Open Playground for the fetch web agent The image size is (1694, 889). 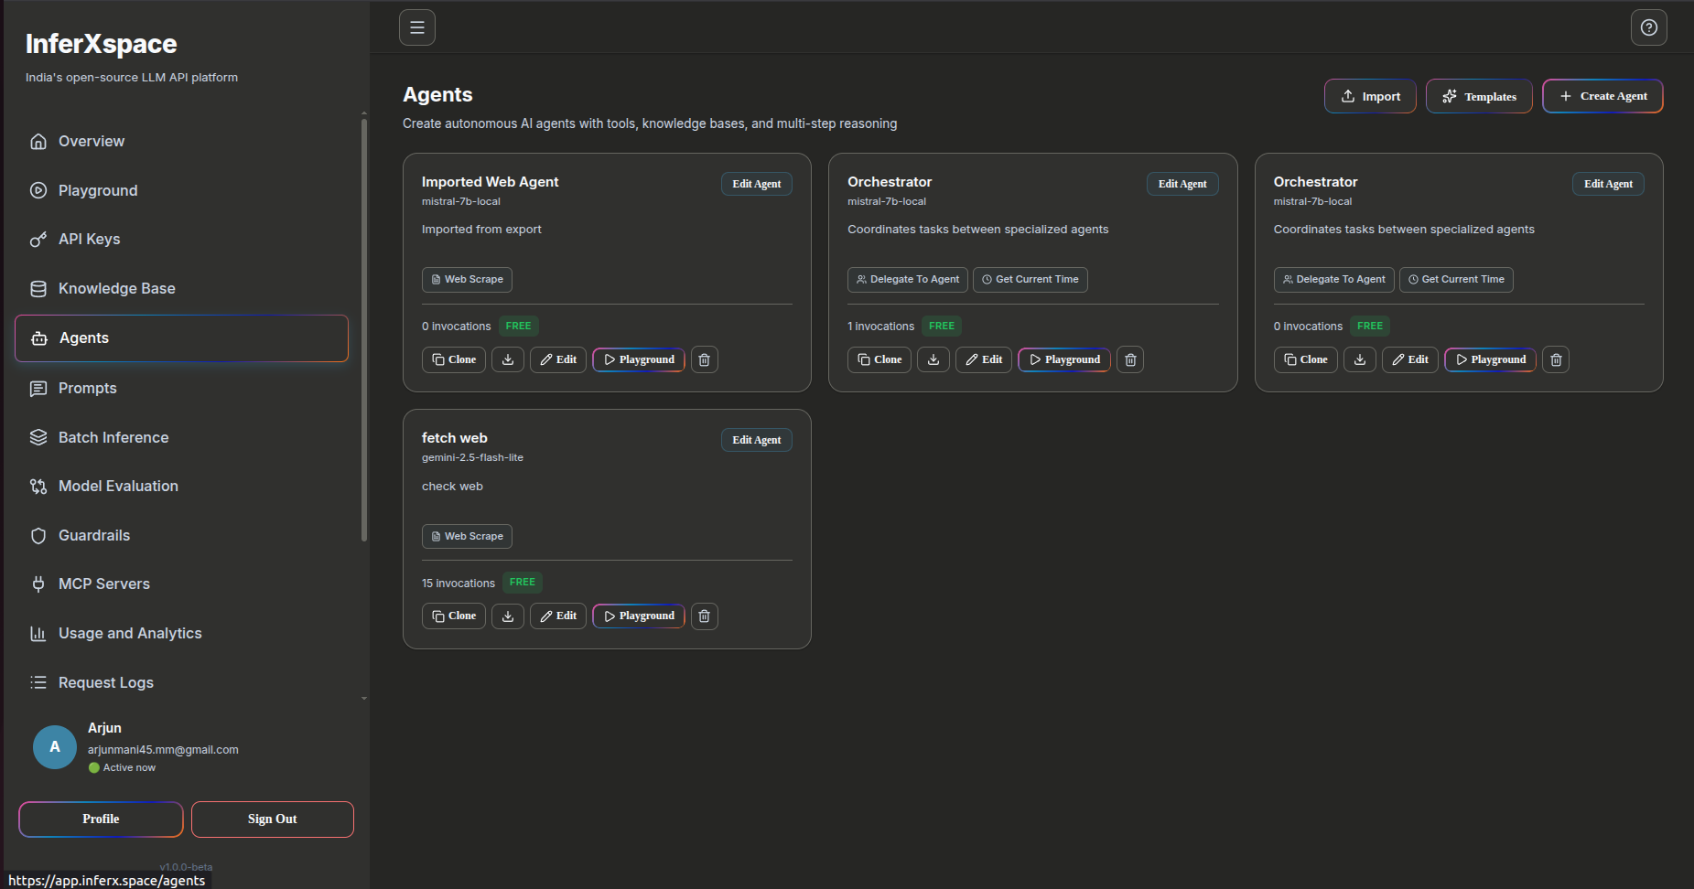click(638, 616)
